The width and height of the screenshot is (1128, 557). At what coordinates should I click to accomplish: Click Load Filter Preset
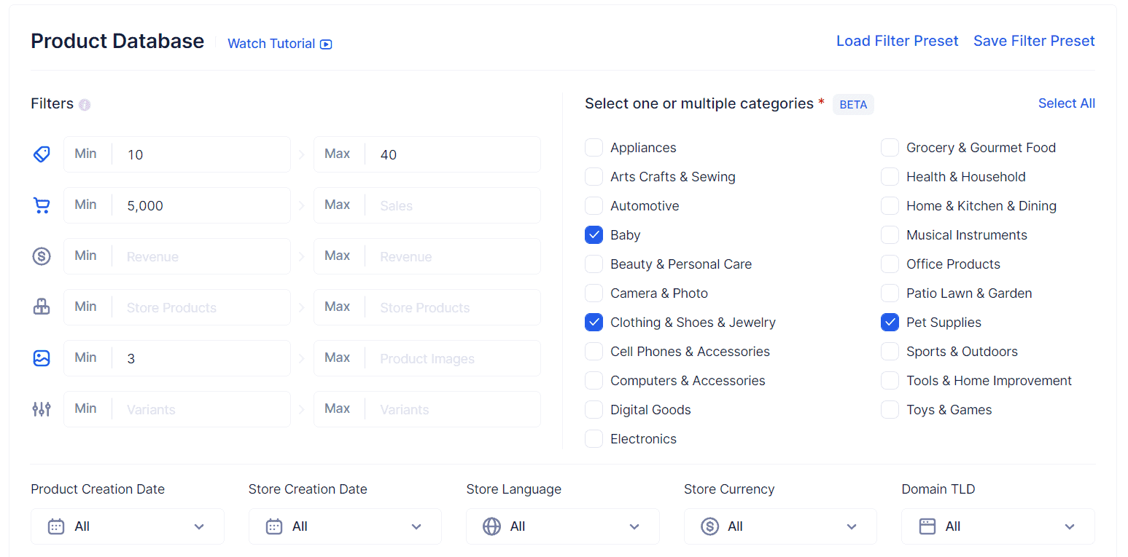click(x=897, y=41)
